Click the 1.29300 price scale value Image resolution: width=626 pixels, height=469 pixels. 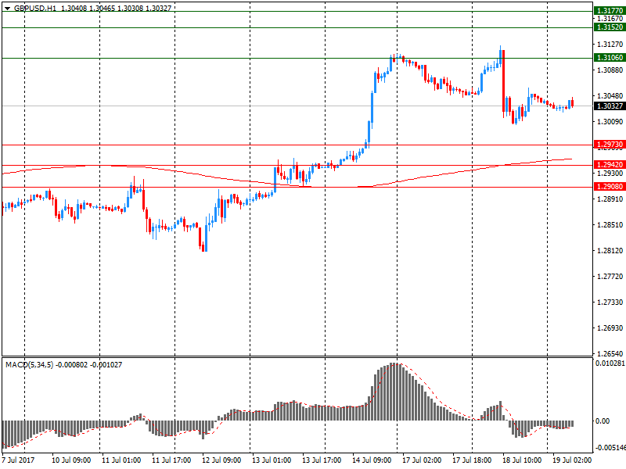(610, 173)
